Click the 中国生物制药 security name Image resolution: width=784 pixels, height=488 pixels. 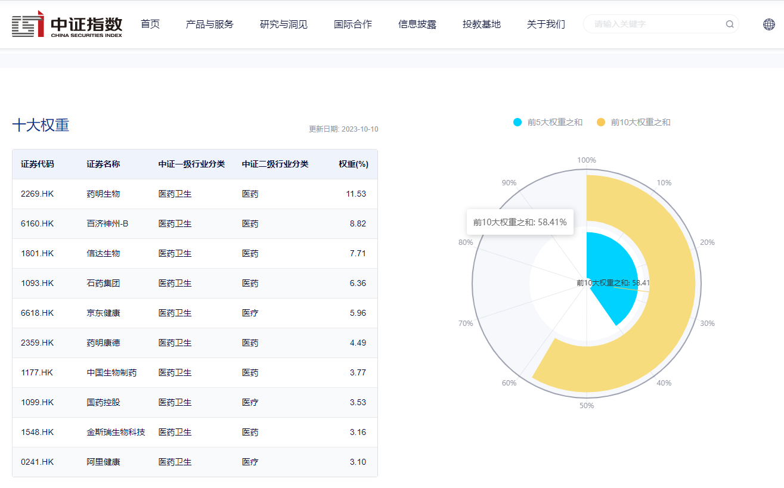pos(111,372)
